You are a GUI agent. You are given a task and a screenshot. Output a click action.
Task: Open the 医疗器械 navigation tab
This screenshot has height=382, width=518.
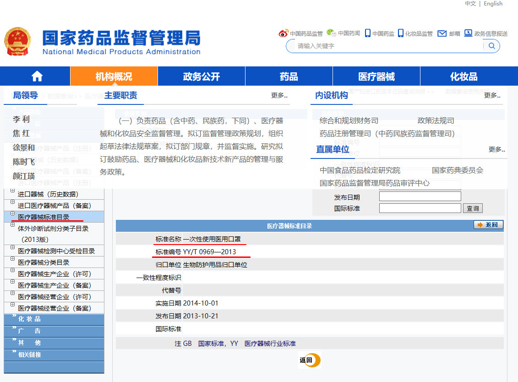(x=376, y=76)
